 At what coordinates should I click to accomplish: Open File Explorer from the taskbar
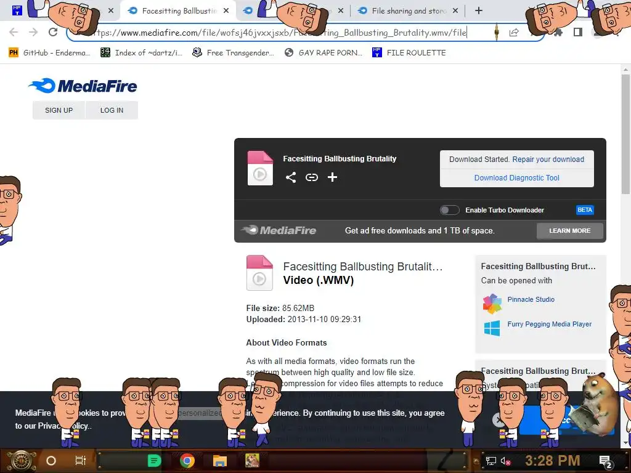[x=220, y=461]
